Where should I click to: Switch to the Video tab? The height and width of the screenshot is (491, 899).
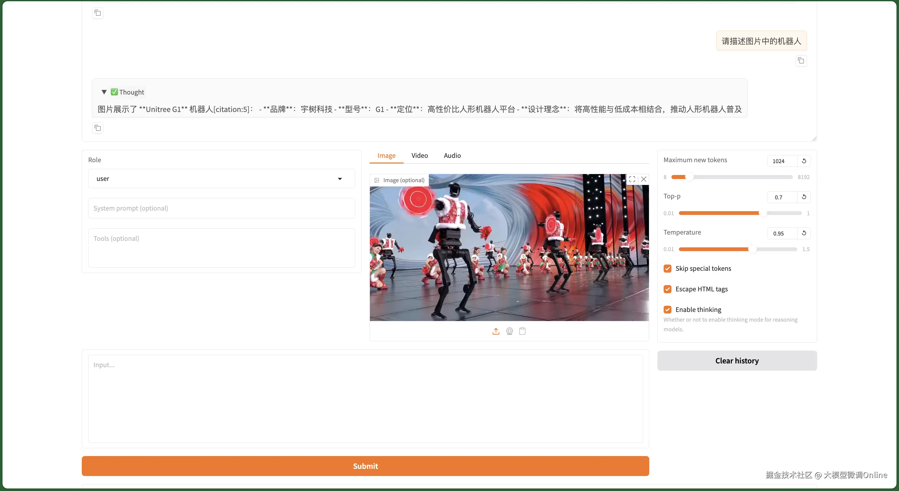[x=419, y=156]
